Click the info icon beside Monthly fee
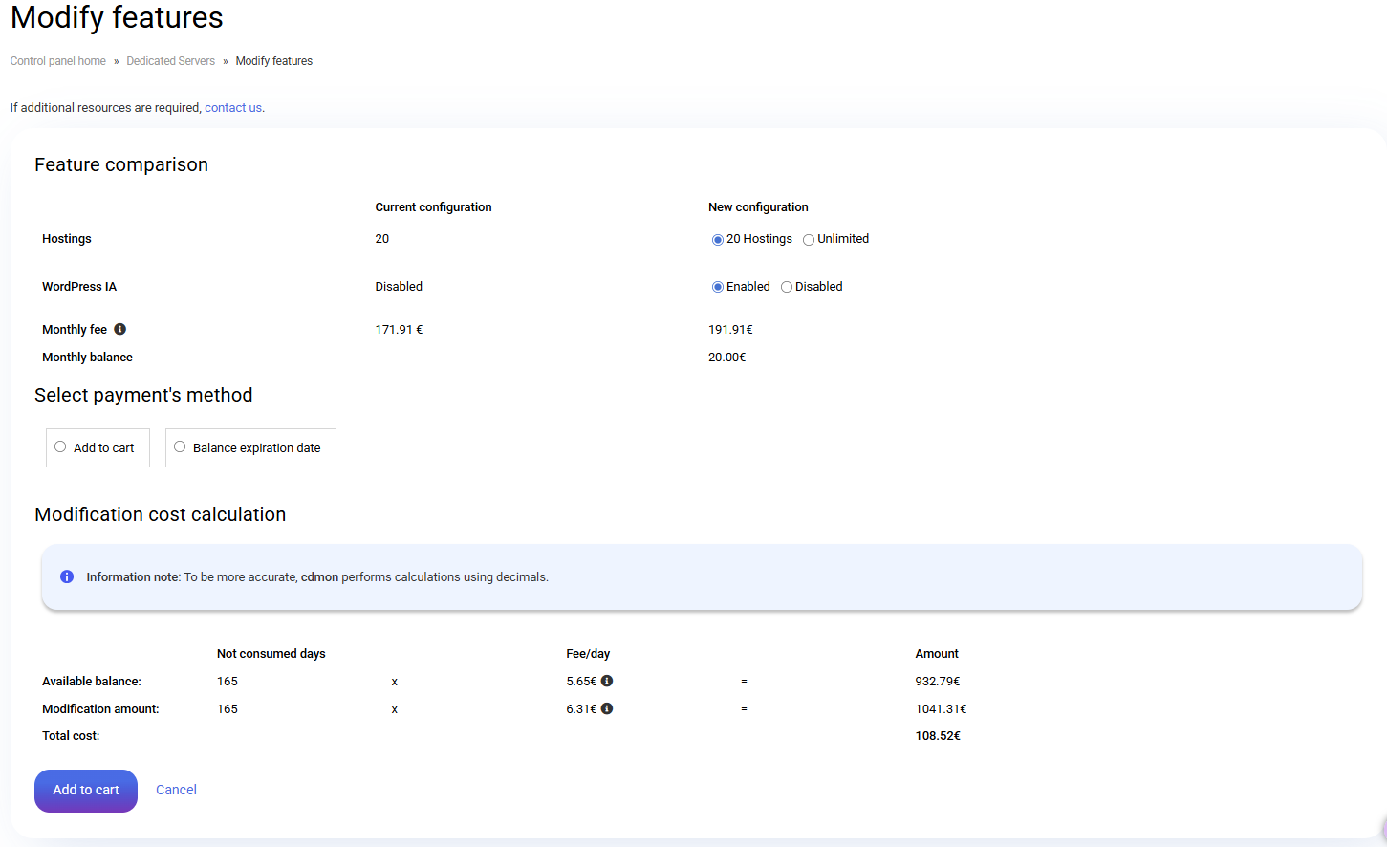The width and height of the screenshot is (1387, 847). [120, 329]
